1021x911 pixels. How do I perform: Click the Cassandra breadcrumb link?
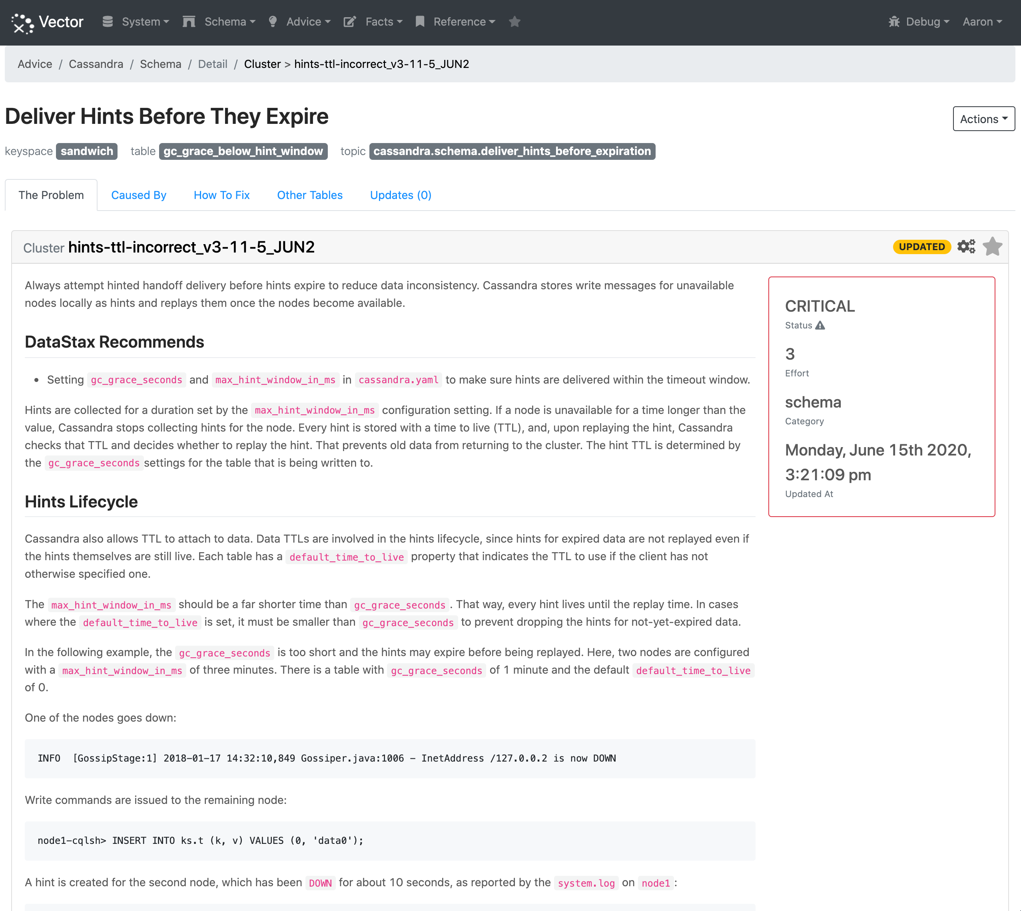click(96, 64)
